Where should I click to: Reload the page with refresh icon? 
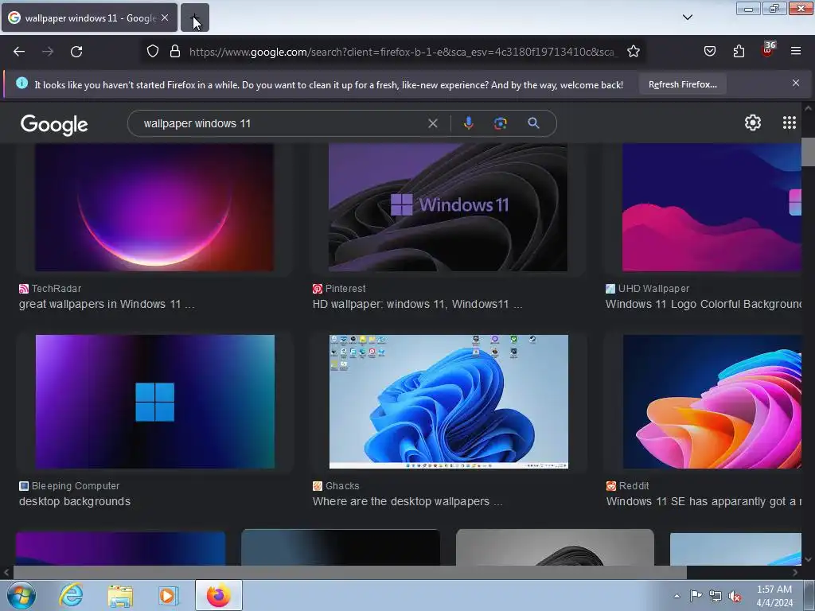(76, 52)
